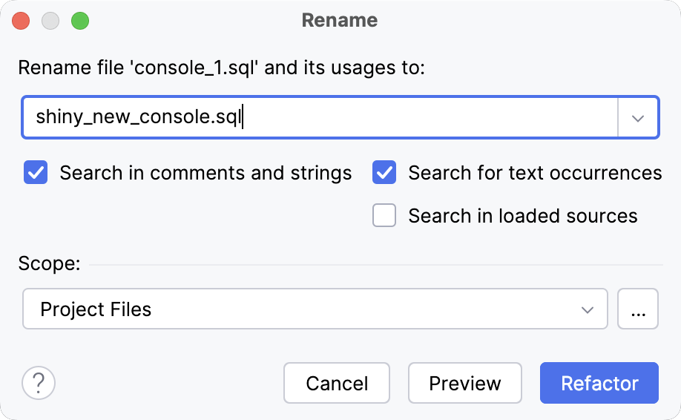The image size is (681, 420).
Task: Click the green zoom window button
Action: click(x=80, y=21)
